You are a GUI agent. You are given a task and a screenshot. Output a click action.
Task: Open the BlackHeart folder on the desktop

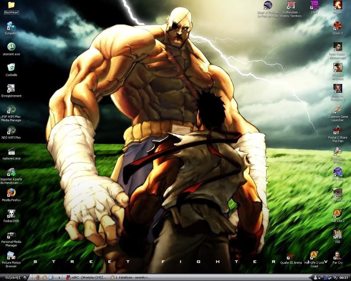click(11, 8)
